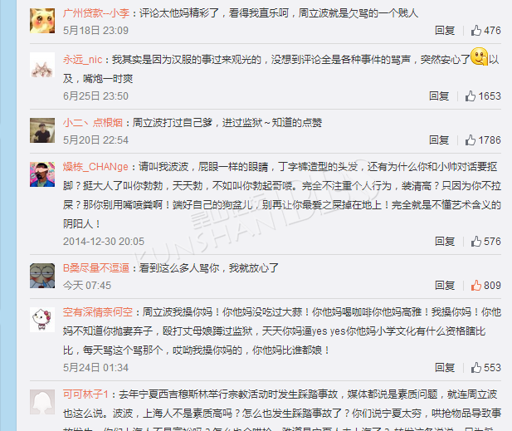This screenshot has width=512, height=431.
Task: Reply to 广州贷款--小李's comment
Action: coord(445,31)
